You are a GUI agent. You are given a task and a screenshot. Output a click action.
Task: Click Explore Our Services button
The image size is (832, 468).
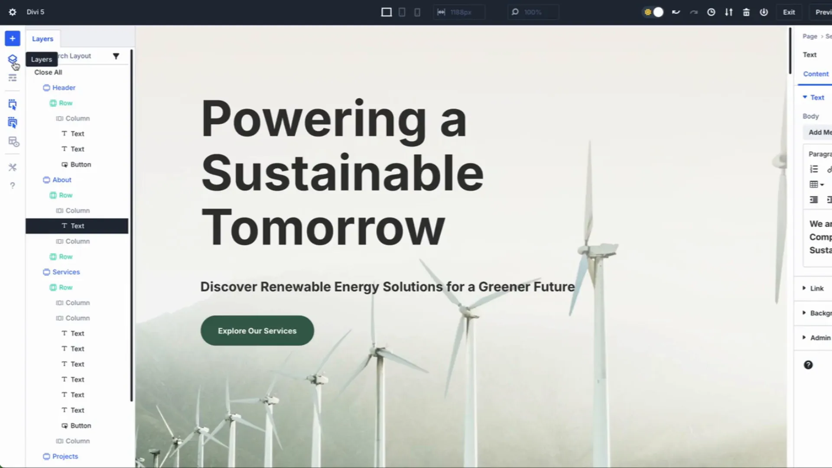257,331
